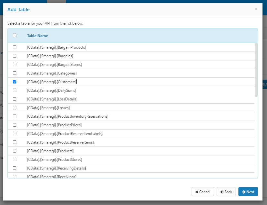The width and height of the screenshot is (267, 205).
Task: Select the [CData].[Smaregi].[BargainStores] row text
Action: click(x=54, y=65)
